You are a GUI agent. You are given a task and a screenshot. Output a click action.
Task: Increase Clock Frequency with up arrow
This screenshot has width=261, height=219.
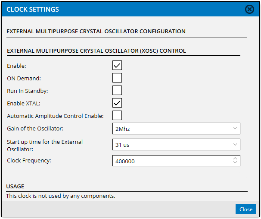coord(235,159)
